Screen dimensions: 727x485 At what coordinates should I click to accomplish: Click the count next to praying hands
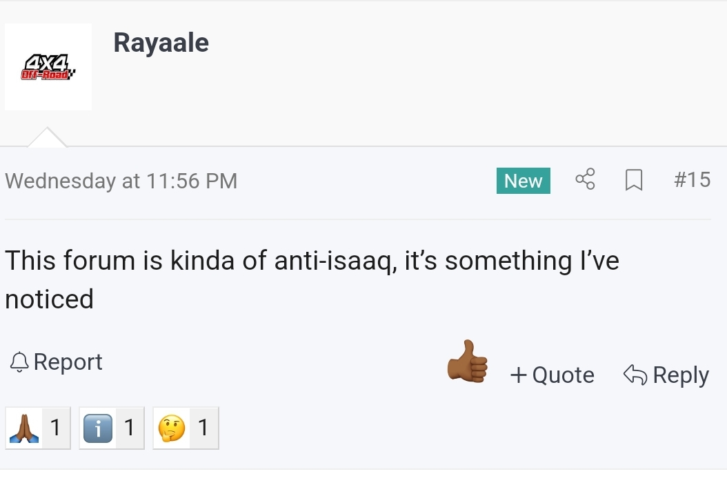click(55, 428)
